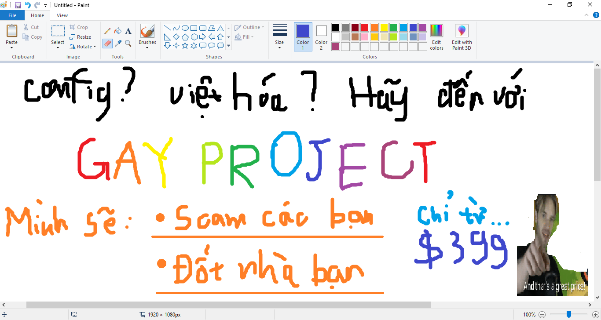Pick the yellow color swatch
601x320 pixels.
pos(384,27)
